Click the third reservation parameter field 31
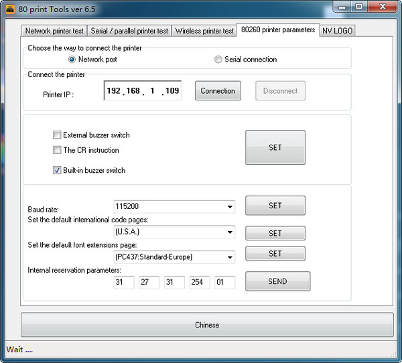402x363 pixels. pyautogui.click(x=174, y=283)
